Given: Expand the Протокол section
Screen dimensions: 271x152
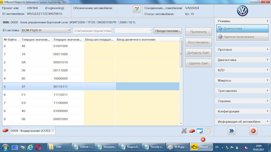Looking at the screenshot, I should click(267, 50).
